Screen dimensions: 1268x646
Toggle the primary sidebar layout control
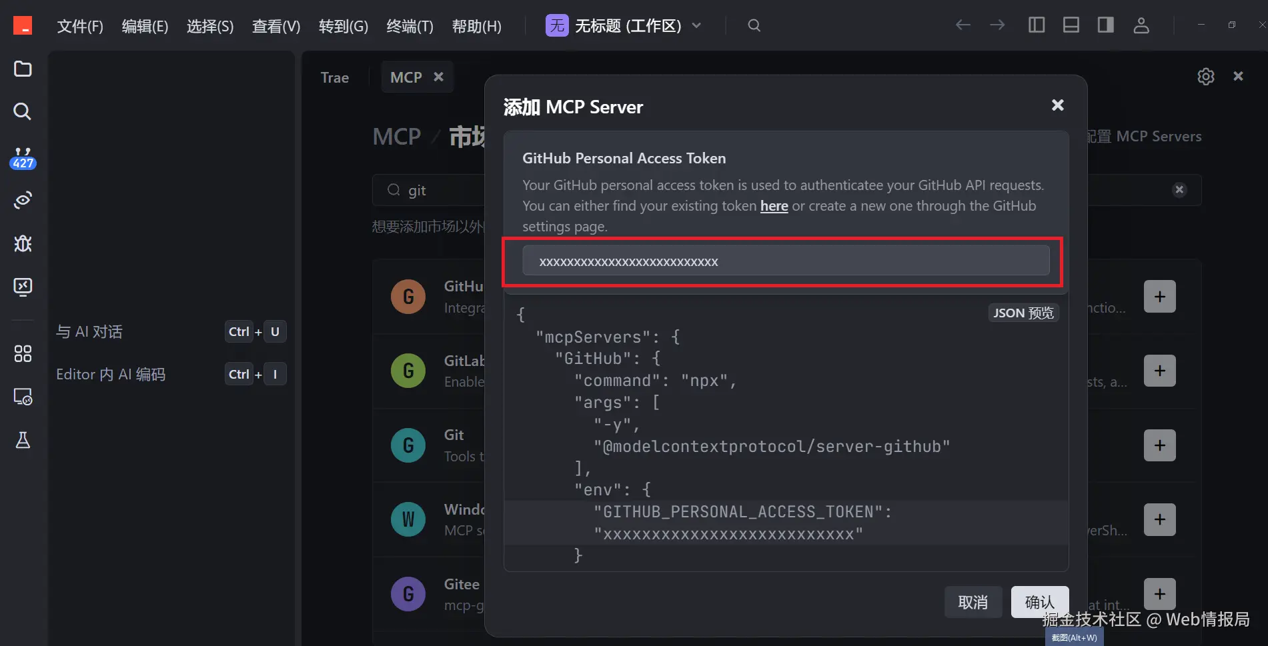click(x=1037, y=24)
